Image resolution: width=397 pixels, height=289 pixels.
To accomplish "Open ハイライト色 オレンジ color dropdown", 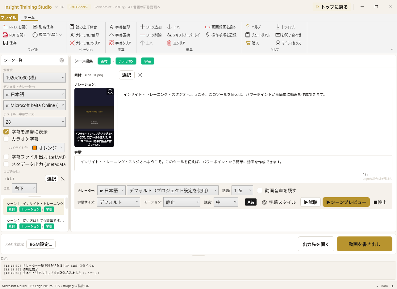I will (47, 148).
